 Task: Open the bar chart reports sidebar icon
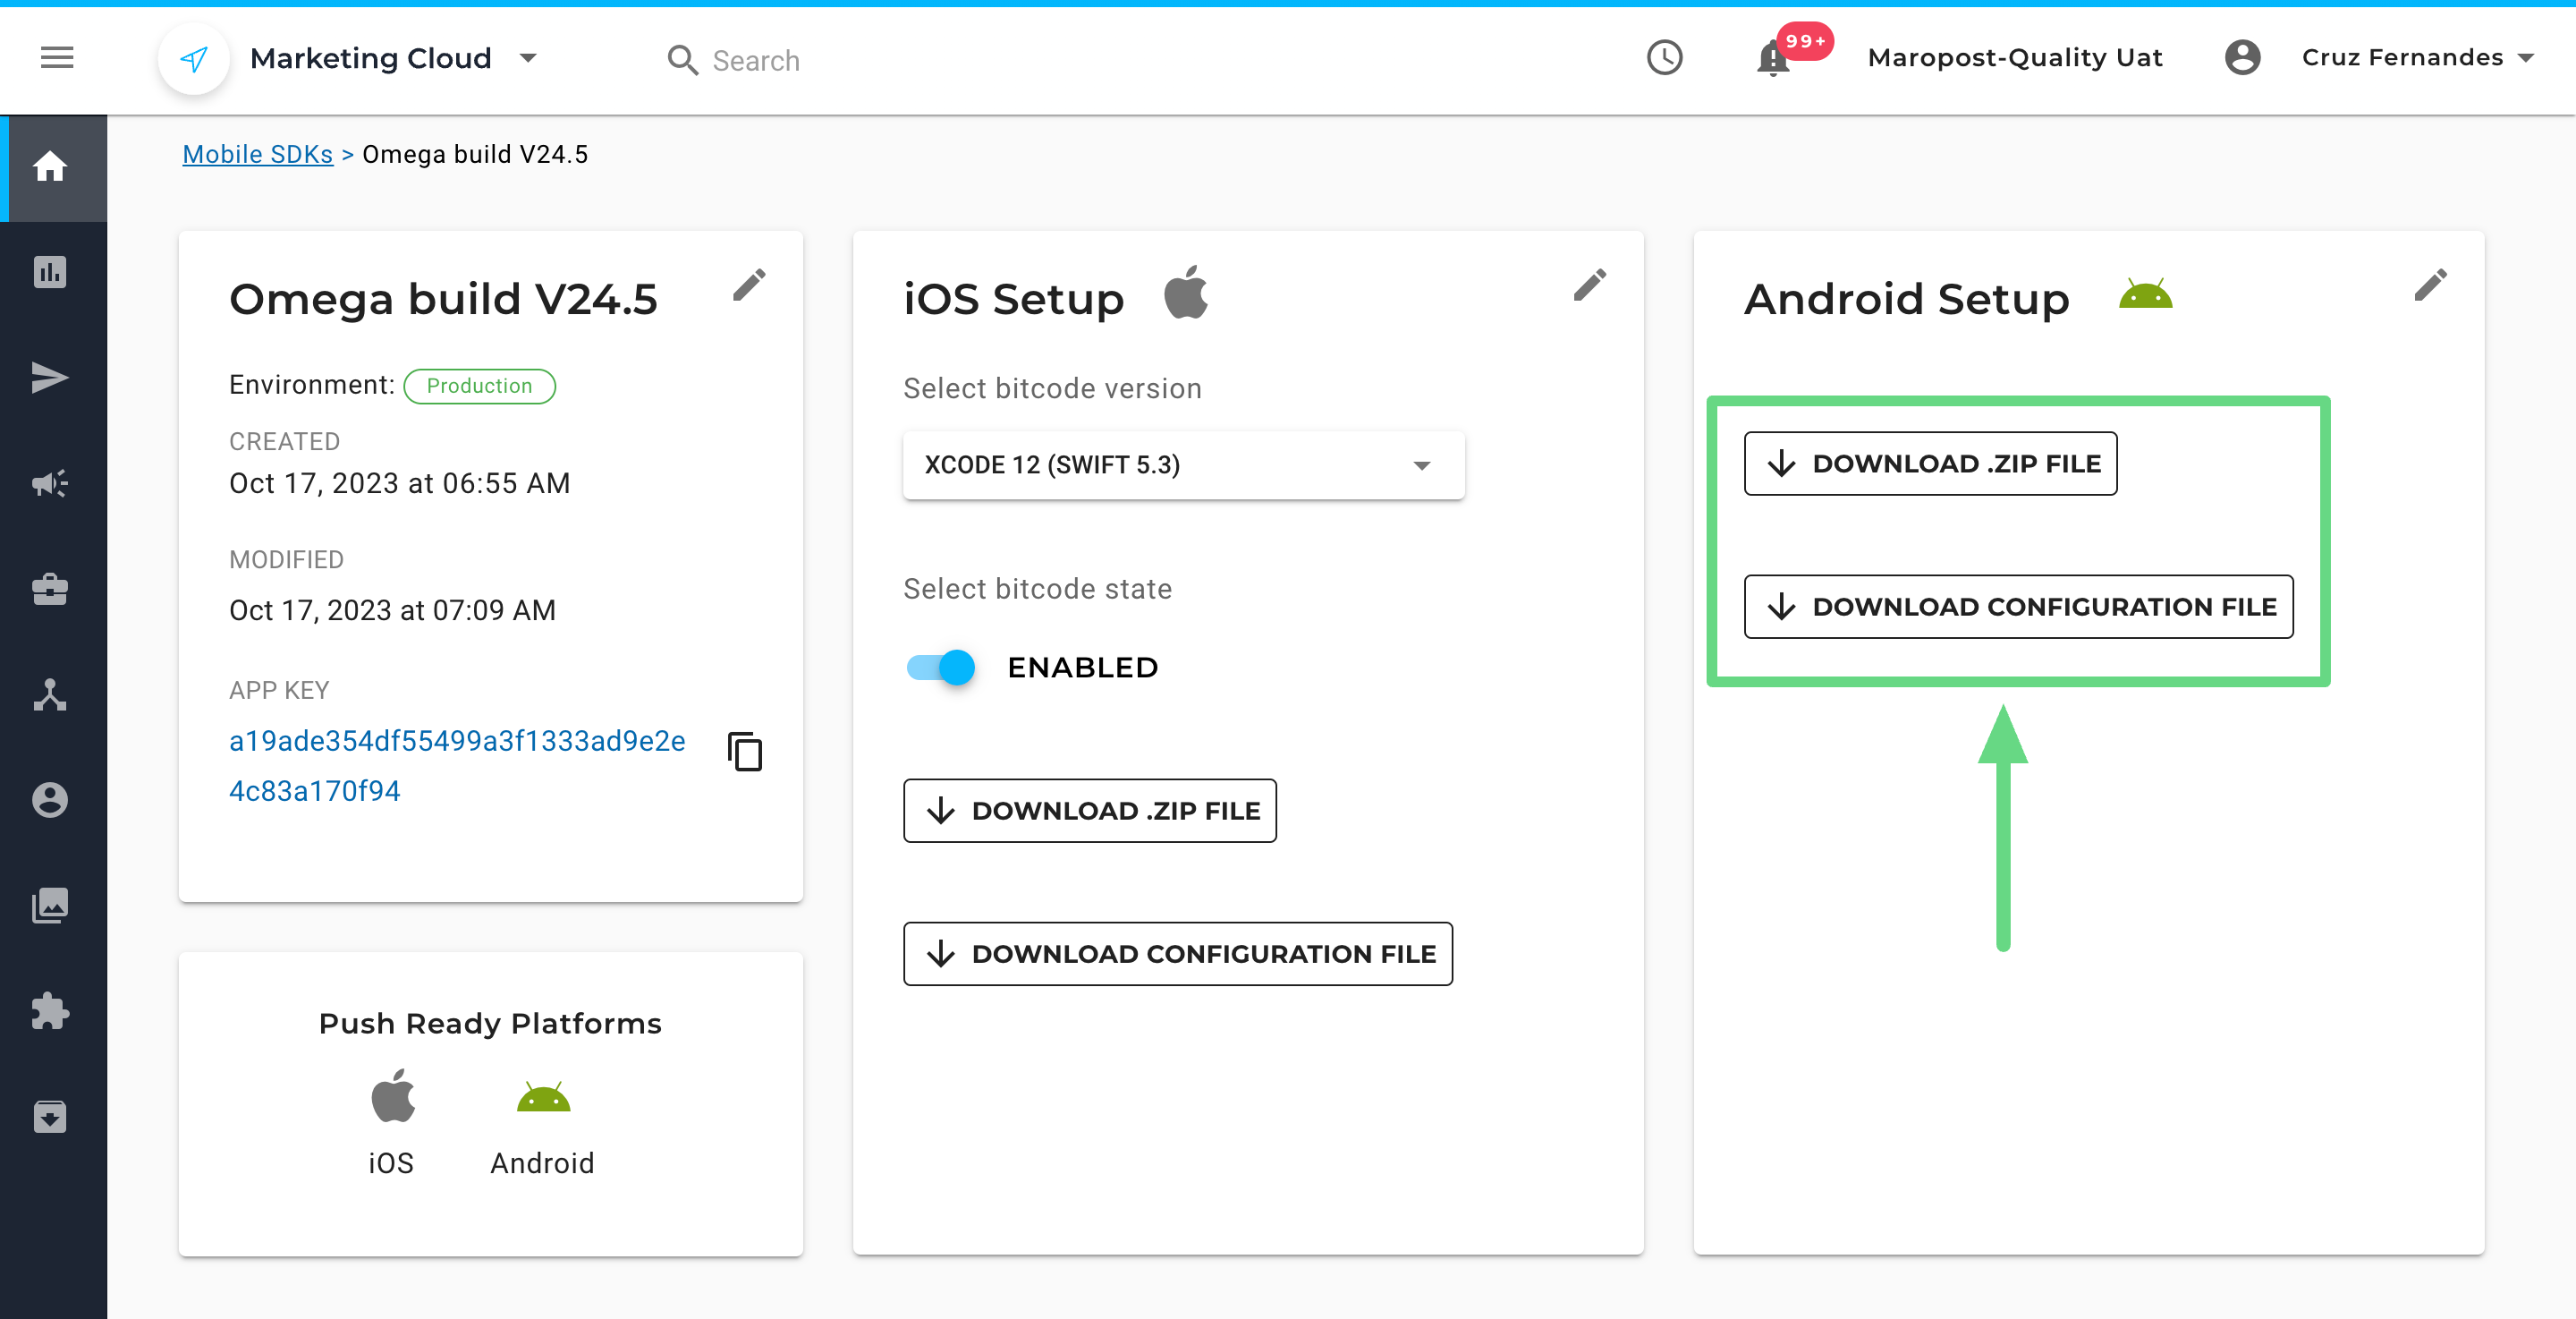[50, 272]
